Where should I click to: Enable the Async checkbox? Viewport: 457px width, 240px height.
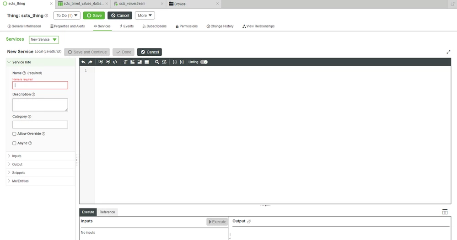[x=14, y=143]
